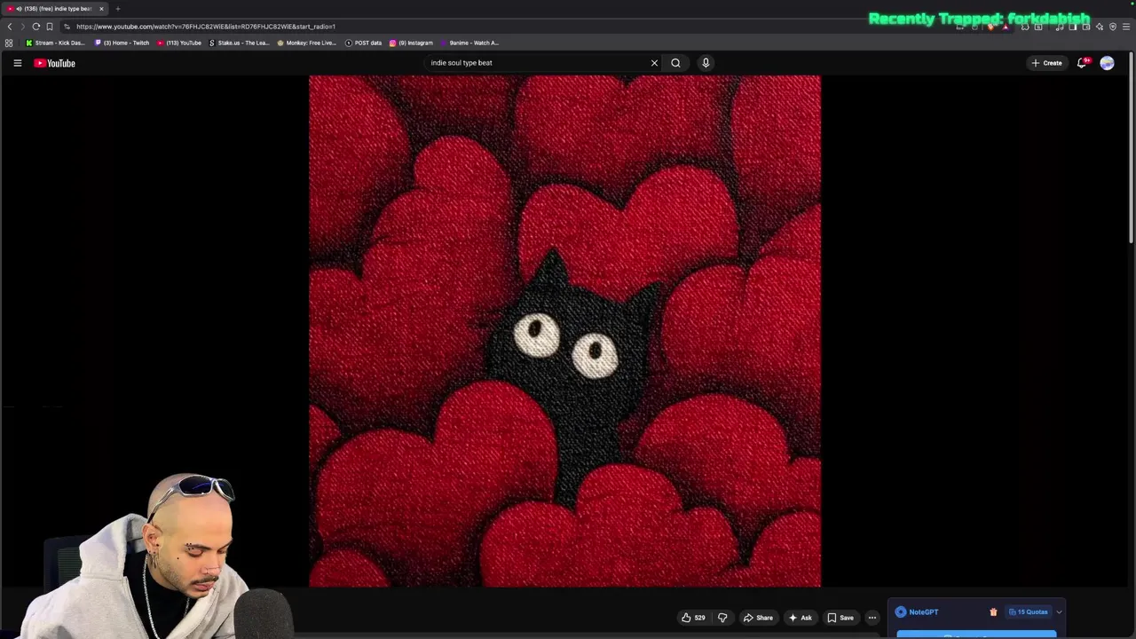Open more actions three-dot menu
The height and width of the screenshot is (639, 1136).
[x=872, y=618]
